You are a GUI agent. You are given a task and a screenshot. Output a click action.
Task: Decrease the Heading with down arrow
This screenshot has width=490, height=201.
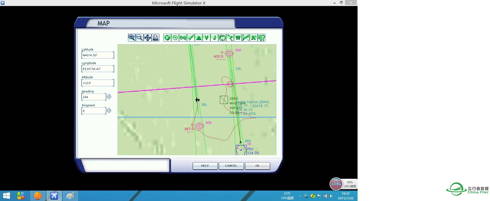point(109,98)
